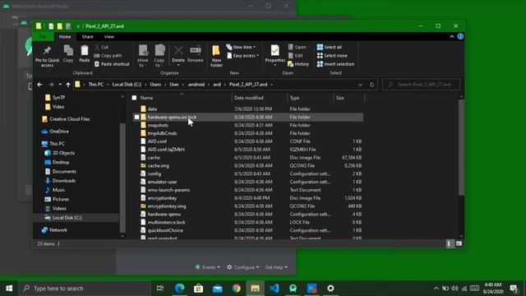Open Visual Studio Code from taskbar
Image resolution: width=526 pixels, height=296 pixels.
(274, 289)
